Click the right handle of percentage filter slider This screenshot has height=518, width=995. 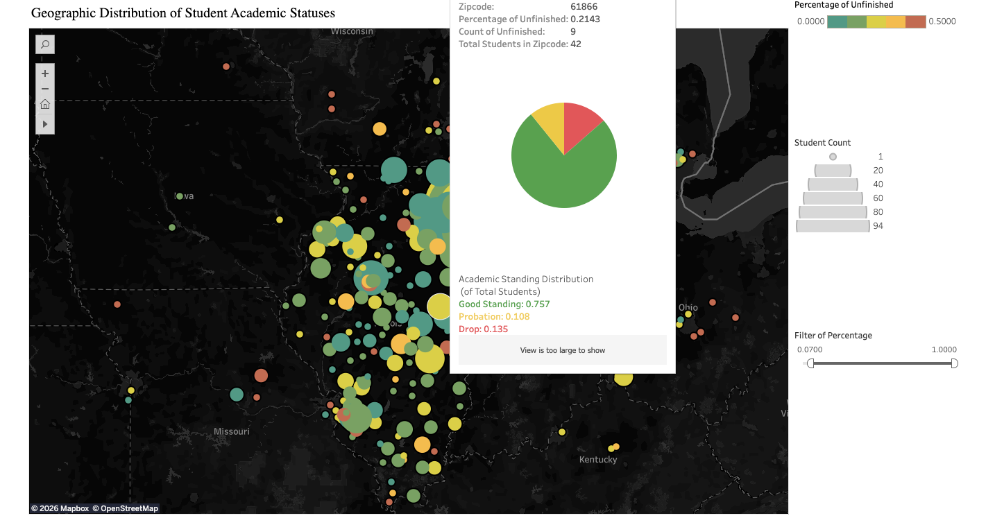pos(954,363)
